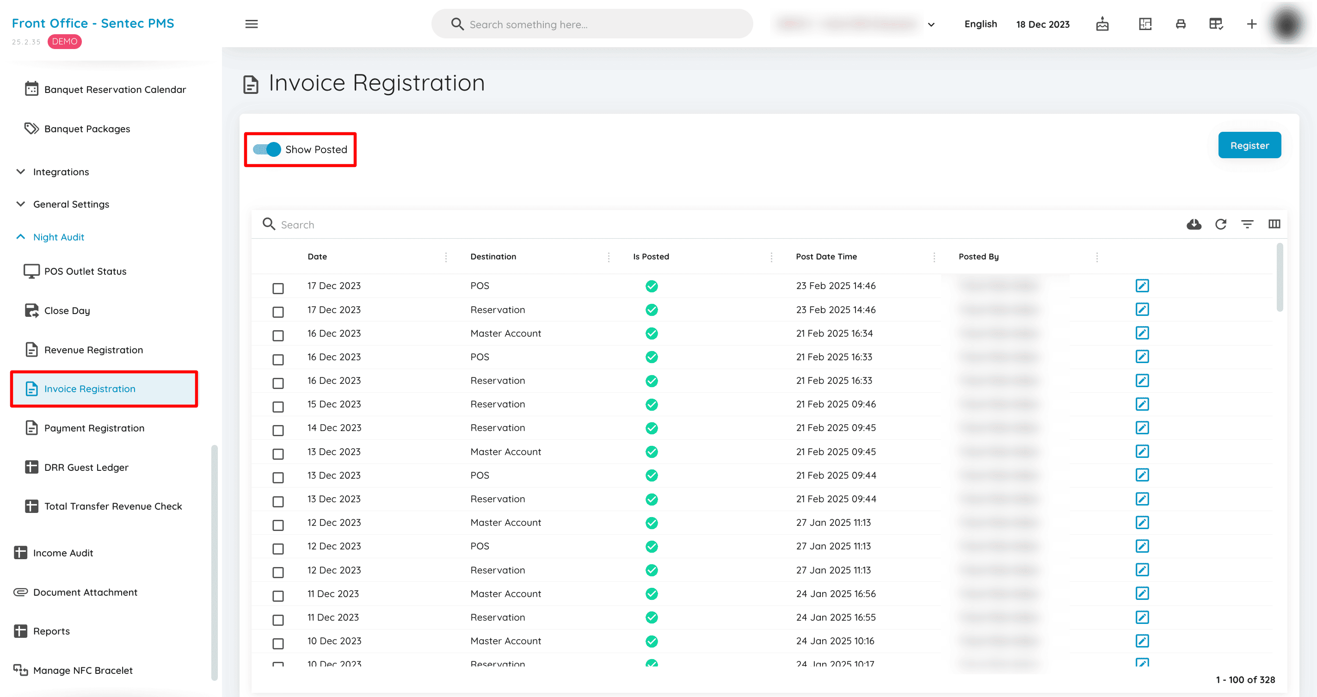The height and width of the screenshot is (697, 1317).
Task: Click the sidebar vertical scrollbar
Action: (x=214, y=562)
